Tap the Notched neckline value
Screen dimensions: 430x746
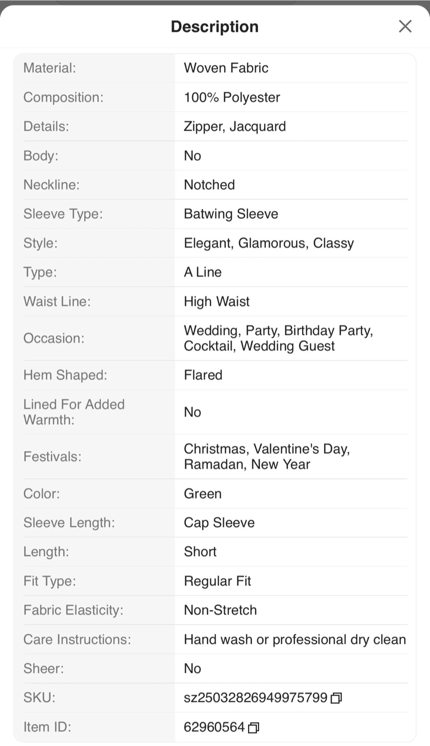[209, 185]
